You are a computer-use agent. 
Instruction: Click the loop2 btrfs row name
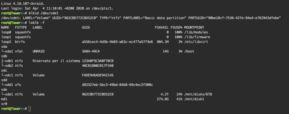(6, 42)
